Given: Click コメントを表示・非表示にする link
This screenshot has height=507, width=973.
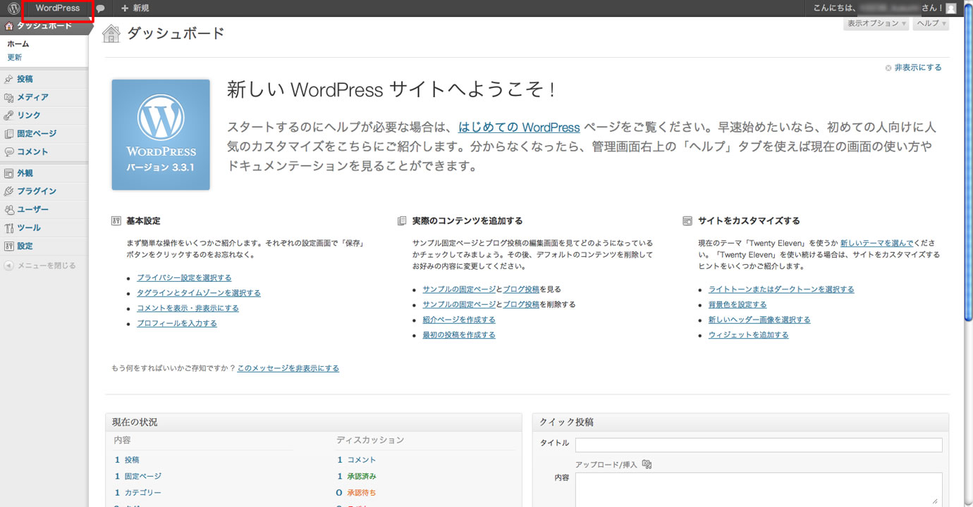Looking at the screenshot, I should pyautogui.click(x=188, y=308).
